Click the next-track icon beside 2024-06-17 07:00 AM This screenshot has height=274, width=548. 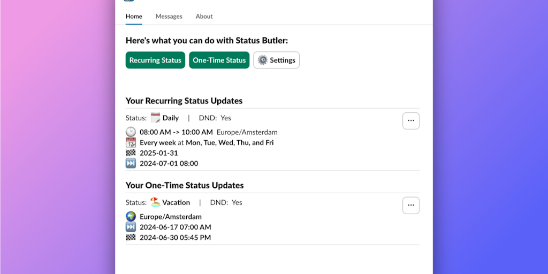[x=131, y=227]
